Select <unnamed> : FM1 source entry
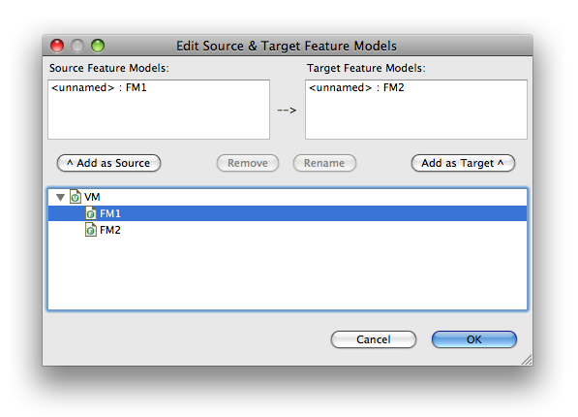The image size is (578, 417). pos(99,87)
